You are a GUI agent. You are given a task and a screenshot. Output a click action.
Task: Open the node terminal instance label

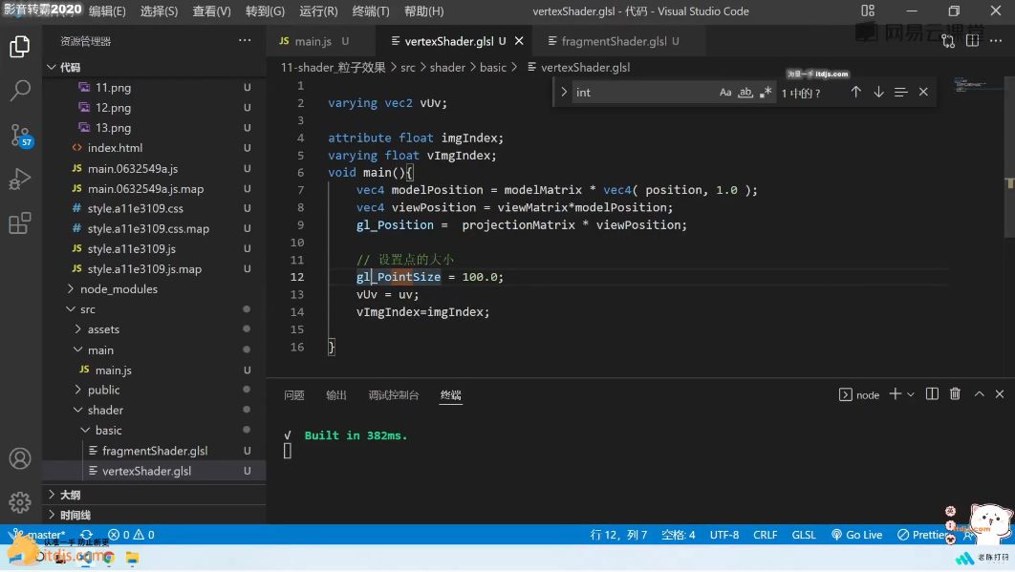(859, 394)
